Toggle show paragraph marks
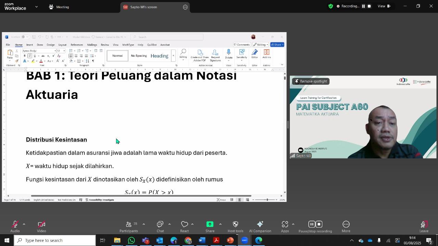Image resolution: width=438 pixels, height=246 pixels. point(93,61)
